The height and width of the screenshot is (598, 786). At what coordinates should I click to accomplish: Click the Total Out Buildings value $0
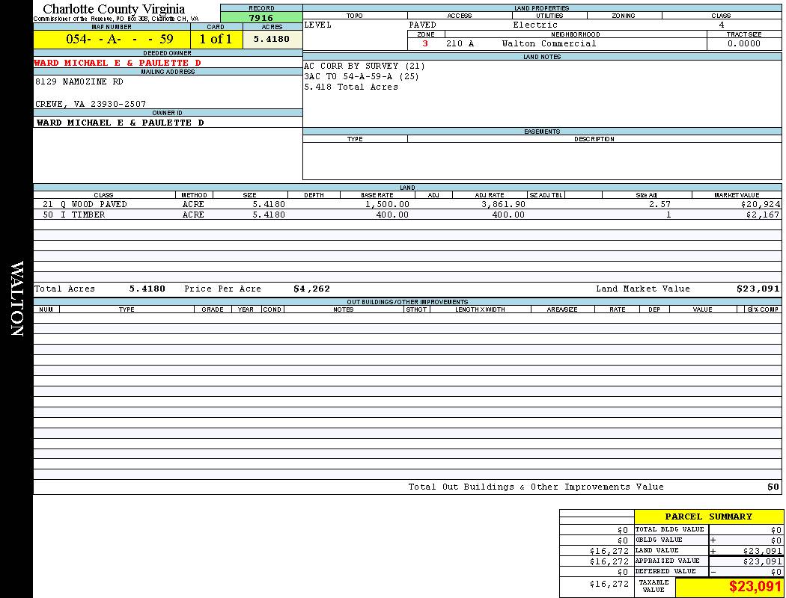click(773, 487)
